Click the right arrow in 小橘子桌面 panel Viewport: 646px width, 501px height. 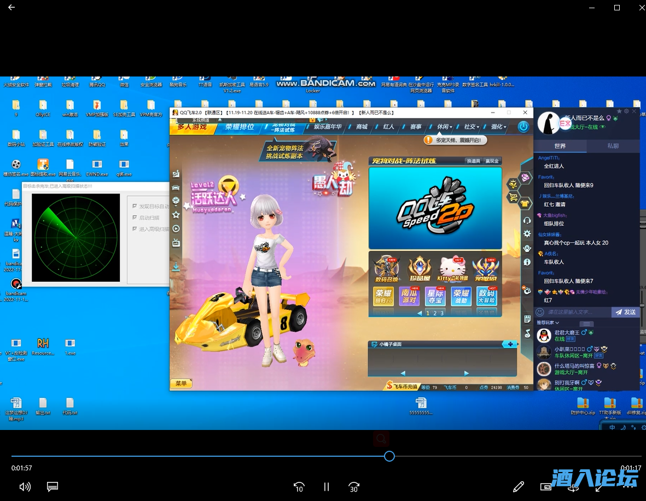point(467,373)
